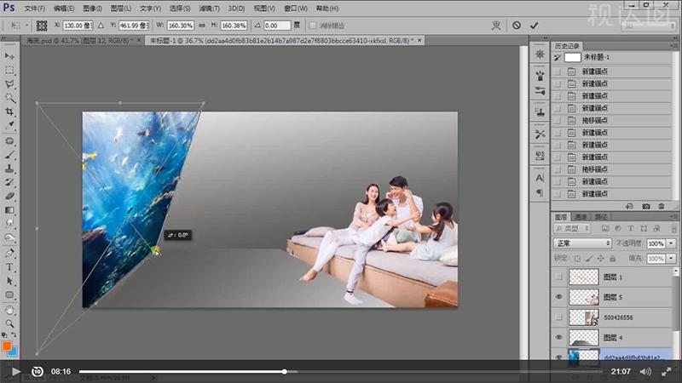Create new snapshot camera icon
Screen dimensions: 682x383
[646, 206]
